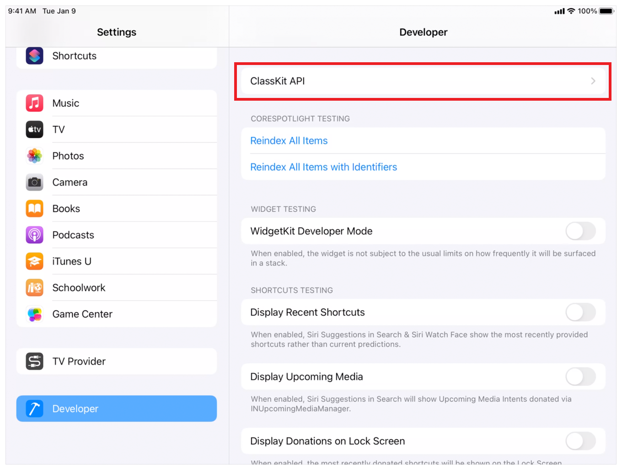The height and width of the screenshot is (470, 622).
Task: Tap the Photos flower icon
Action: point(35,156)
